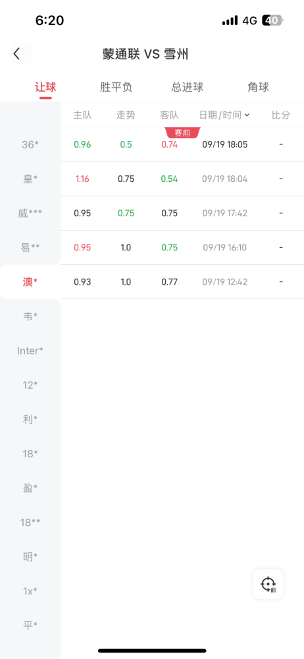Tap the signal strength bars icon

point(230,20)
